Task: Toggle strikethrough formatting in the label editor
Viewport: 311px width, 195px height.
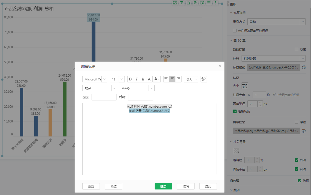Action: click(149, 79)
